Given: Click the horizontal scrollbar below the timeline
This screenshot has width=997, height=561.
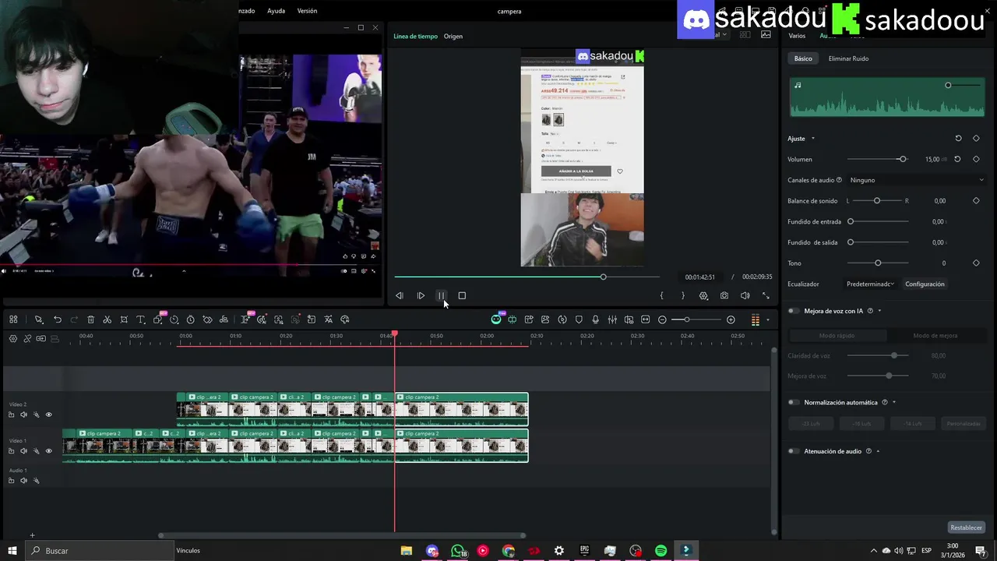Looking at the screenshot, I should tap(343, 535).
